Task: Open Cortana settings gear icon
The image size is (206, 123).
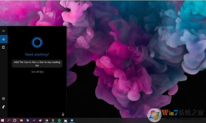Action: click(4, 99)
